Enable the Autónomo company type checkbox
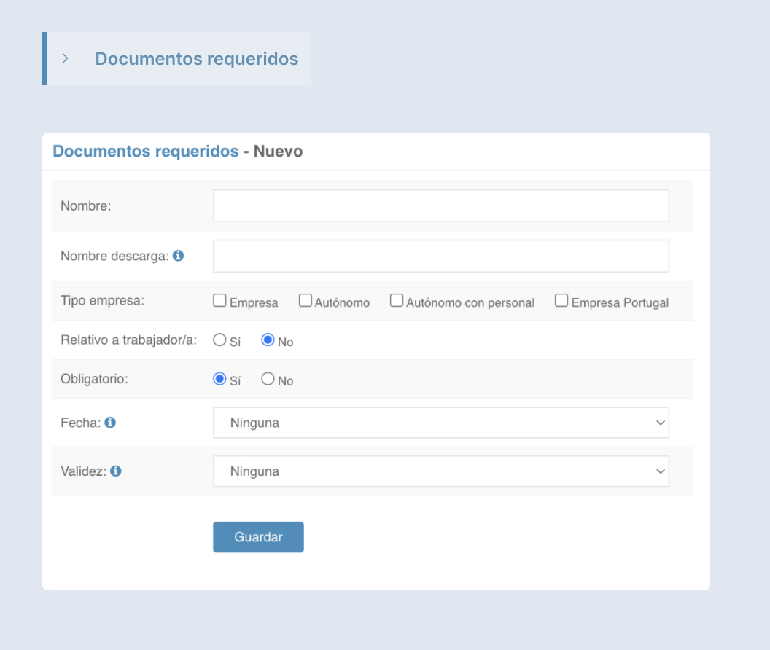This screenshot has height=650, width=770. pos(306,300)
